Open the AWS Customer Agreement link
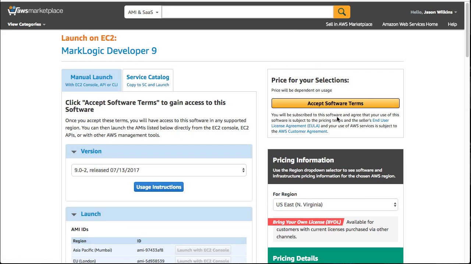 (x=303, y=131)
